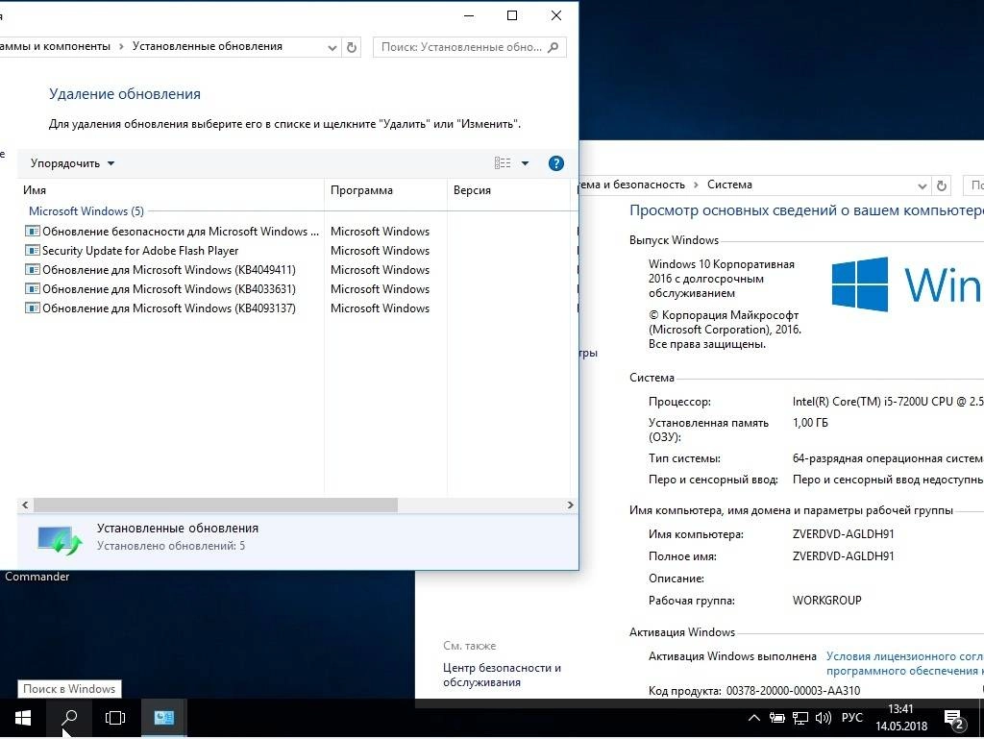Viewport: 984px width, 739px height.
Task: Navigate to Установленные обновления breadcrumb
Action: coord(208,46)
